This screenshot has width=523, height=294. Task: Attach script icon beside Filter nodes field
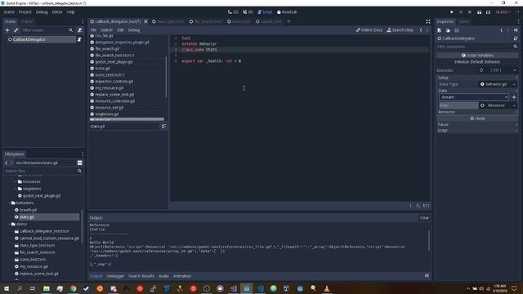tap(79, 30)
